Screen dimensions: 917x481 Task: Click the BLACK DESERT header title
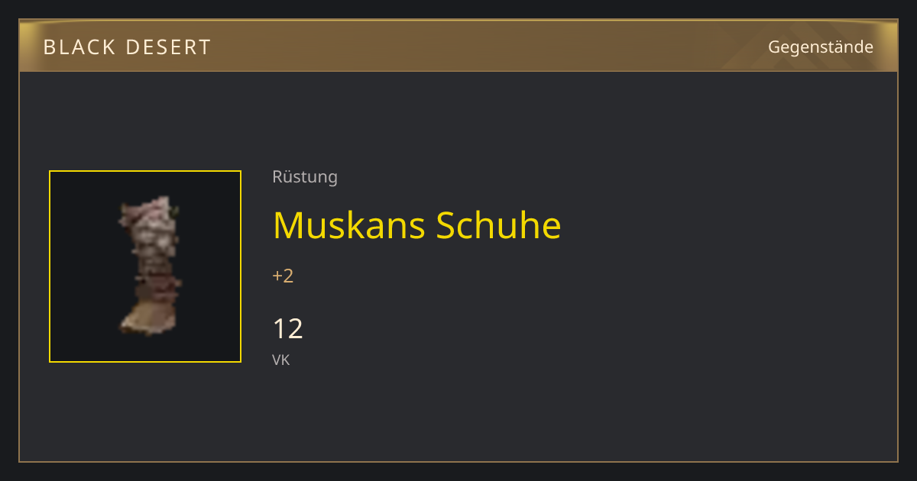point(127,47)
